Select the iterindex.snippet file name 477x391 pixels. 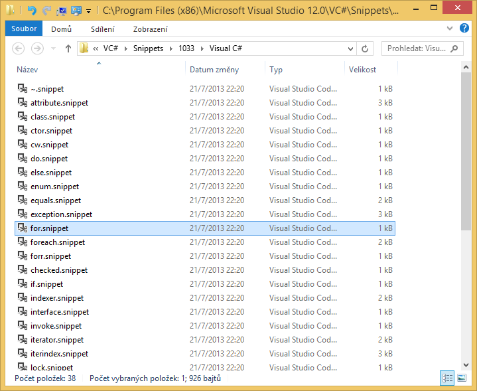[x=59, y=354]
